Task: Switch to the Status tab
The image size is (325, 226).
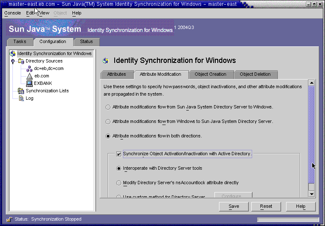Action: pos(87,42)
